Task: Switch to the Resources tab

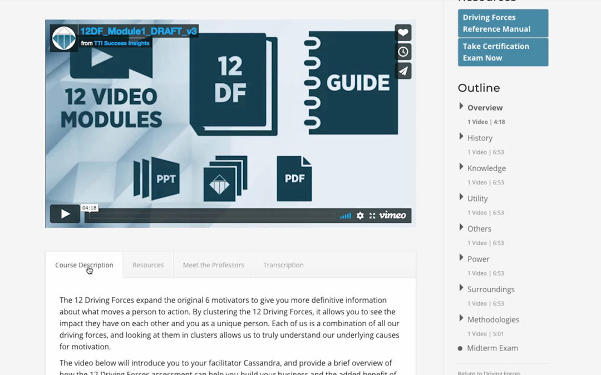Action: point(148,265)
